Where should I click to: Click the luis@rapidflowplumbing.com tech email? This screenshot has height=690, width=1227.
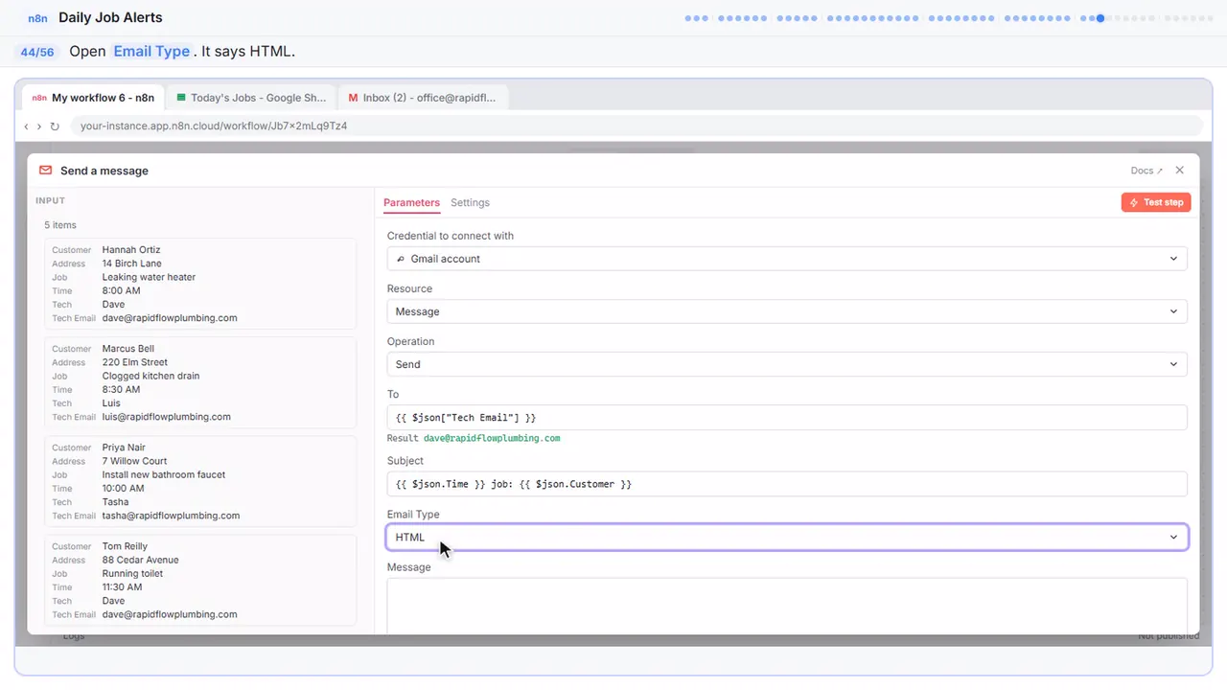point(167,417)
